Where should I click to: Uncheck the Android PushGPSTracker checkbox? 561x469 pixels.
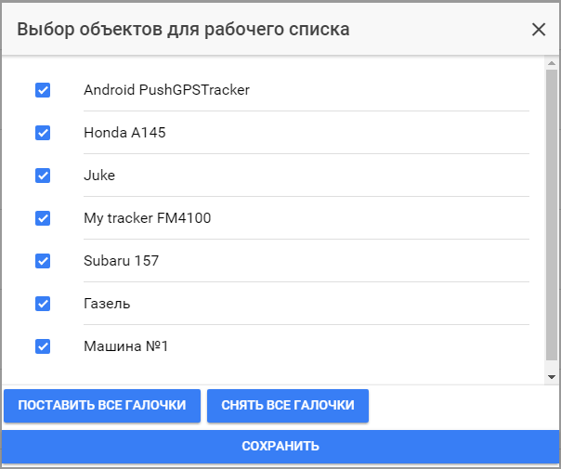click(43, 90)
